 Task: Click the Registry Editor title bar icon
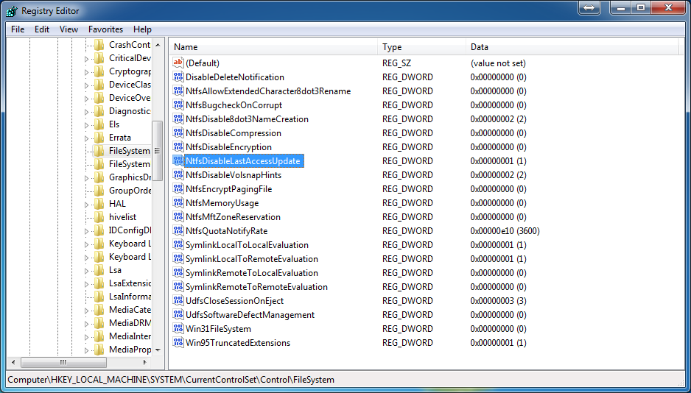tap(11, 11)
